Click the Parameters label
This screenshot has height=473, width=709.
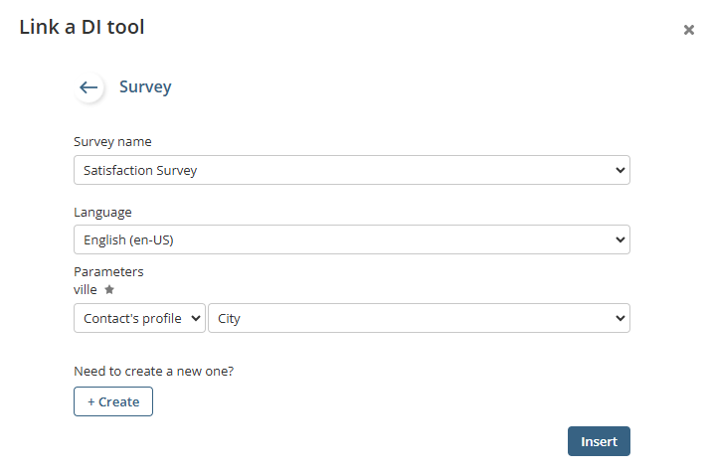[108, 271]
